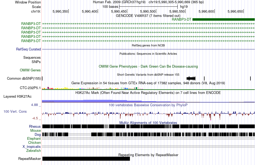255x165 pixels.
Task: Click the 100 vertebrates Basewise Conservation by PhyloP title
Action: click(148, 105)
